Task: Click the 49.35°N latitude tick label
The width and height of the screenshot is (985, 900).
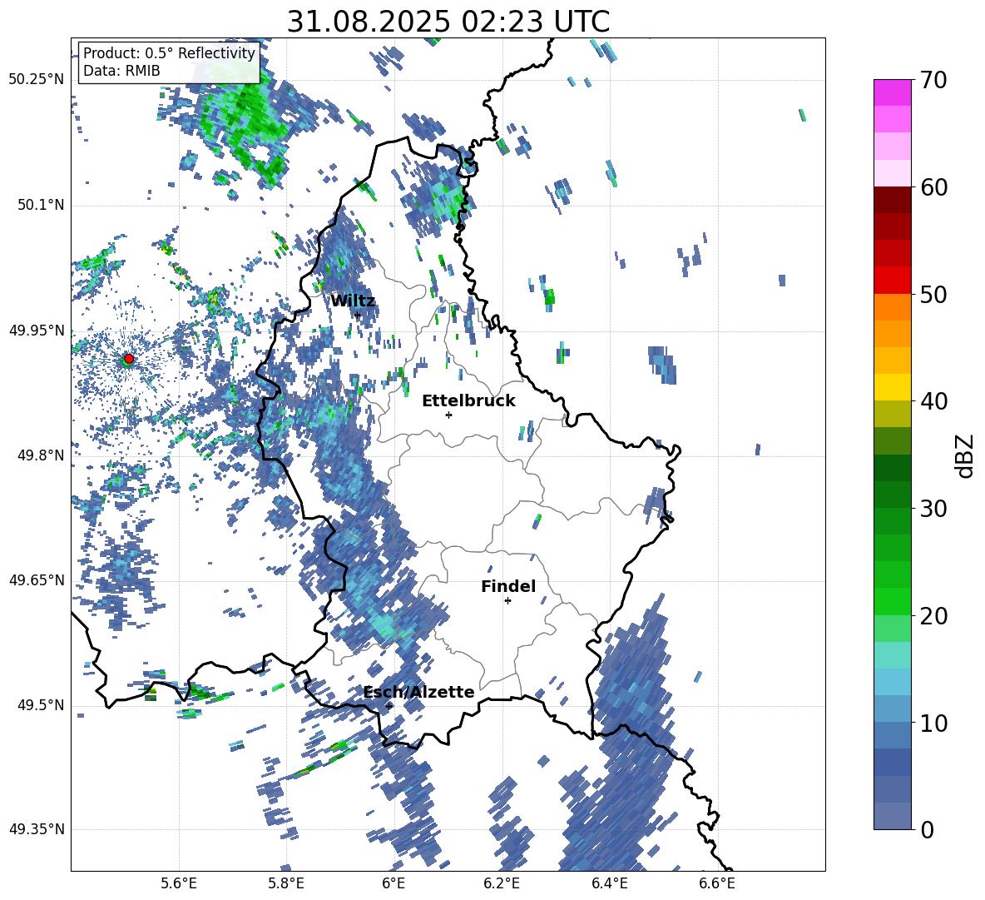Action: point(37,829)
